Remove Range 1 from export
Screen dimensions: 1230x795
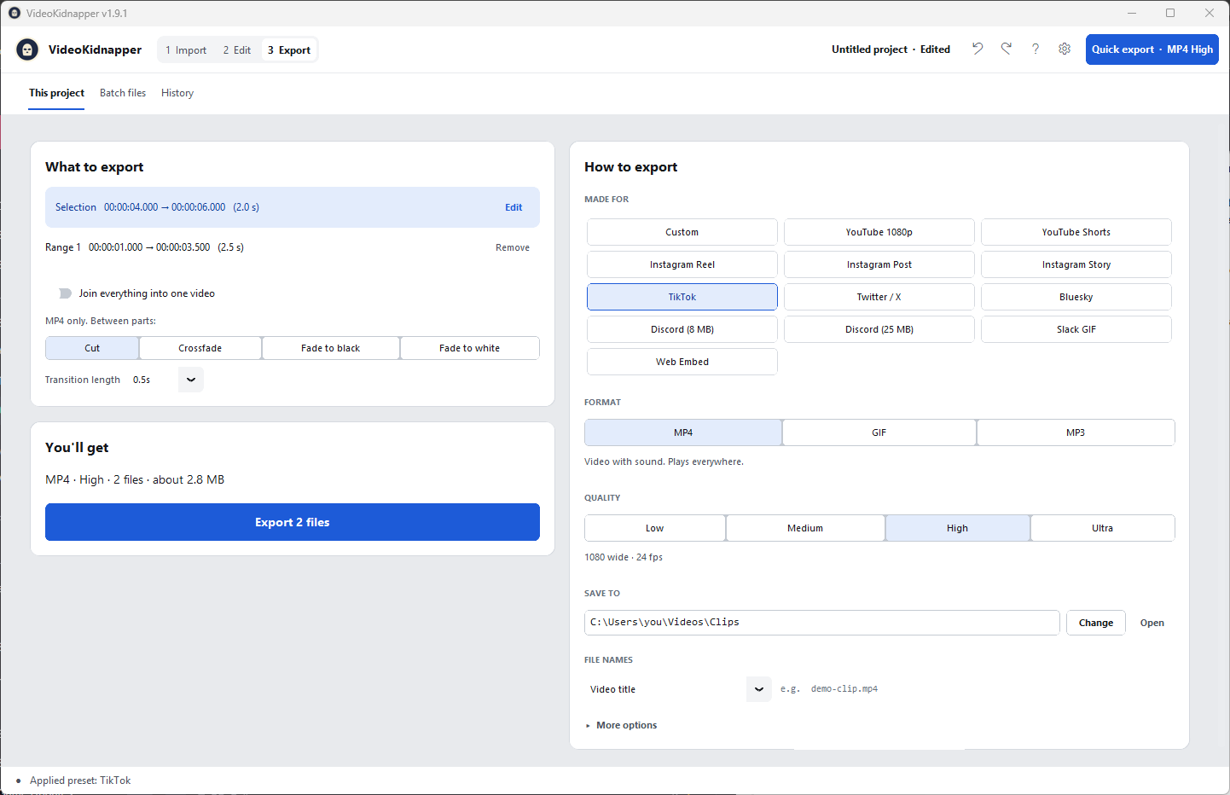coord(513,247)
